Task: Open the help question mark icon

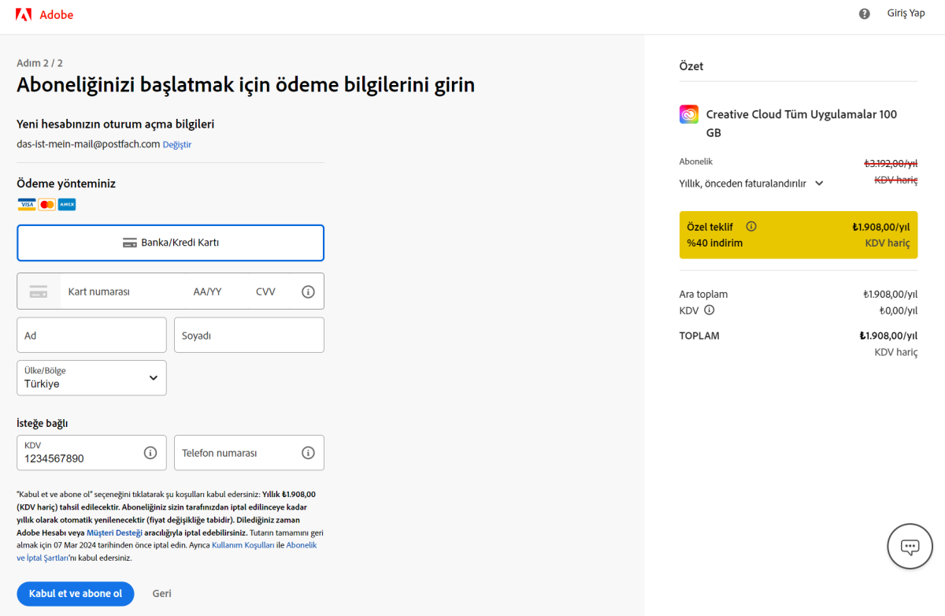Action: [x=864, y=13]
